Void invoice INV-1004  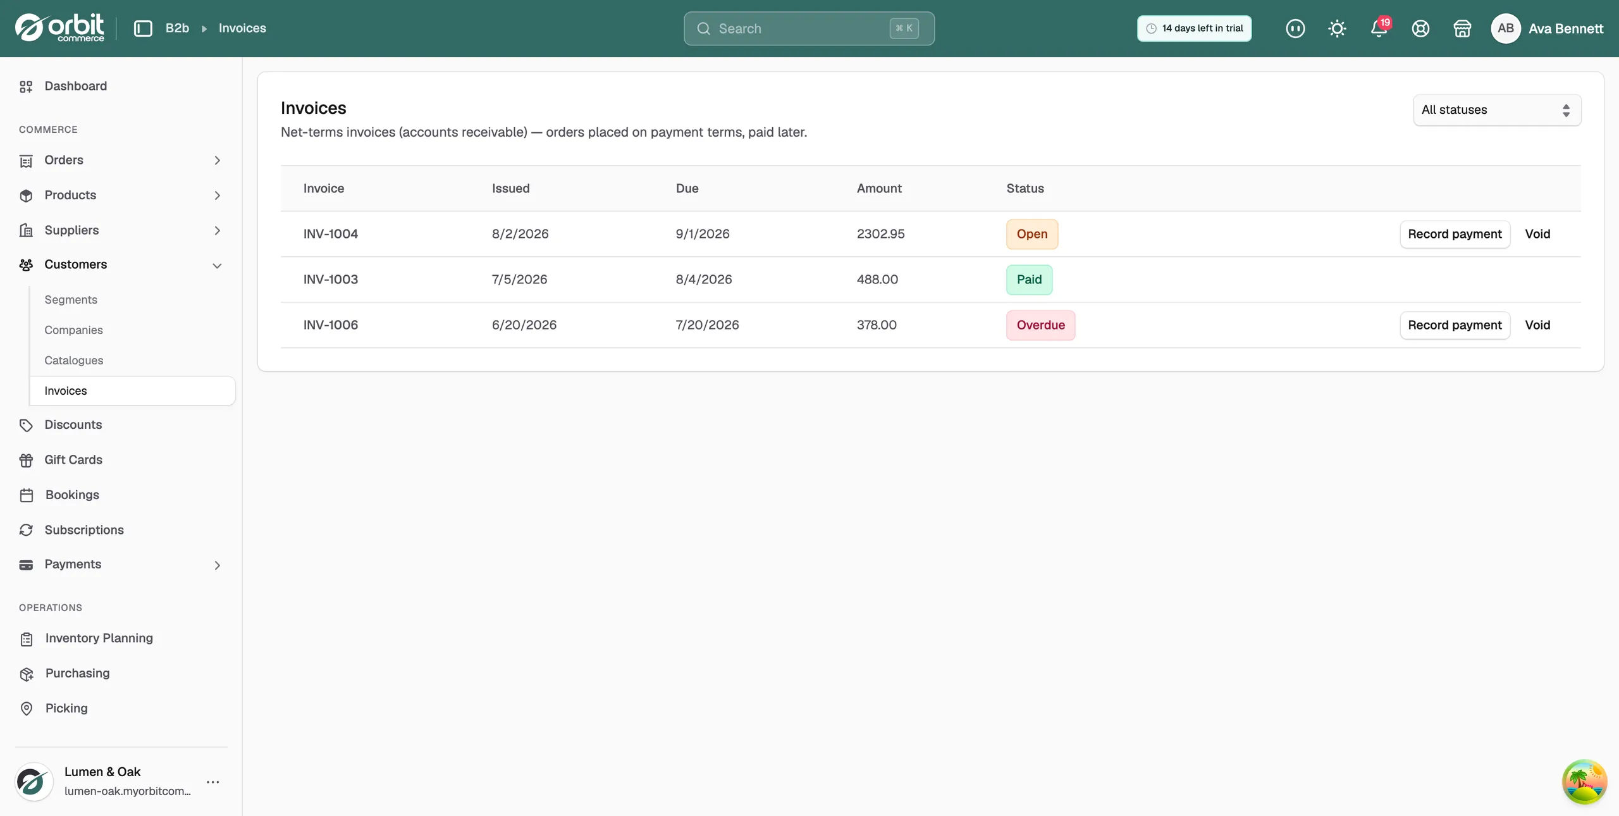click(1537, 234)
